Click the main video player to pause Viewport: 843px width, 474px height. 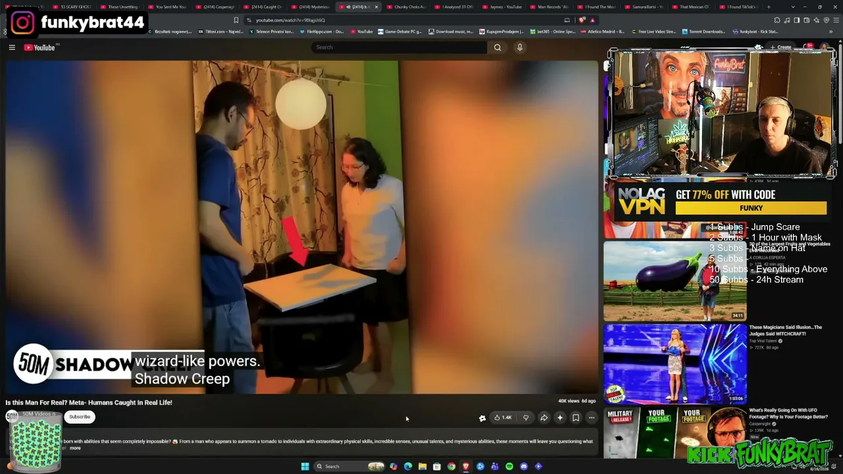click(302, 227)
